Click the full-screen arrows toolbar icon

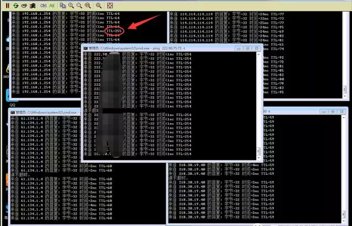[109, 5]
